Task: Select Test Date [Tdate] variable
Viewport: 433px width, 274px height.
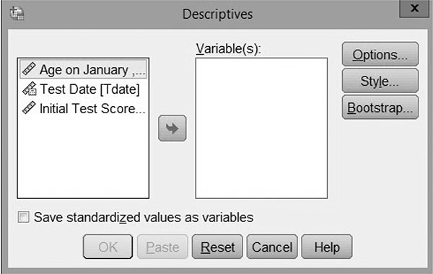Action: [x=83, y=89]
